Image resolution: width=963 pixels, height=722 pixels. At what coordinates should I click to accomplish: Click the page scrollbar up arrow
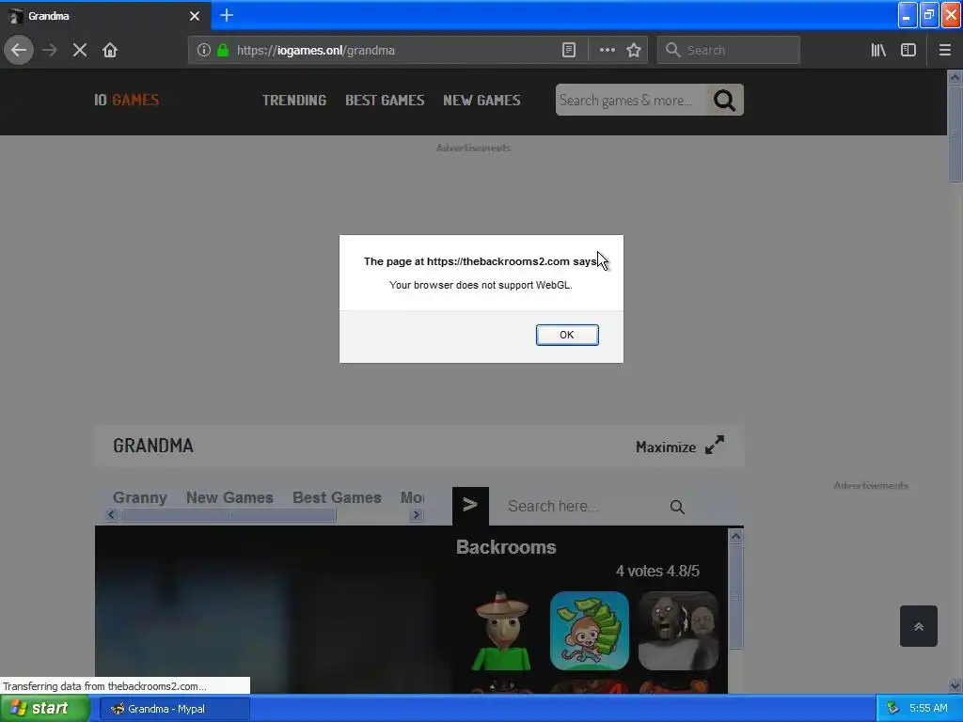(955, 77)
